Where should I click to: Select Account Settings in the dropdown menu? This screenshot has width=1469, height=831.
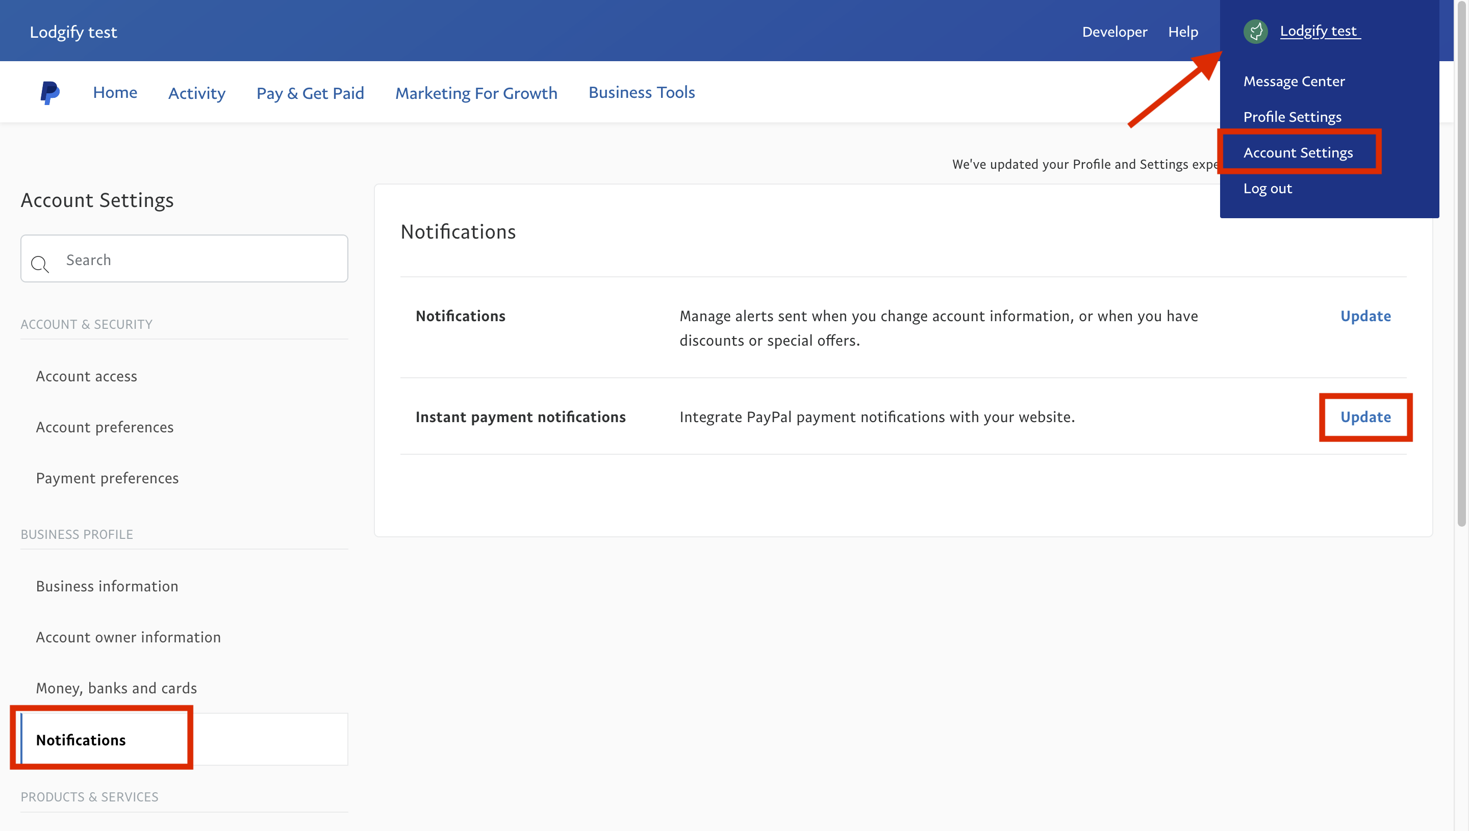click(1297, 152)
